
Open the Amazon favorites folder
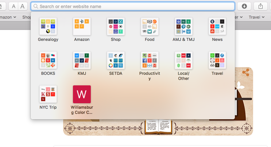coord(82,27)
